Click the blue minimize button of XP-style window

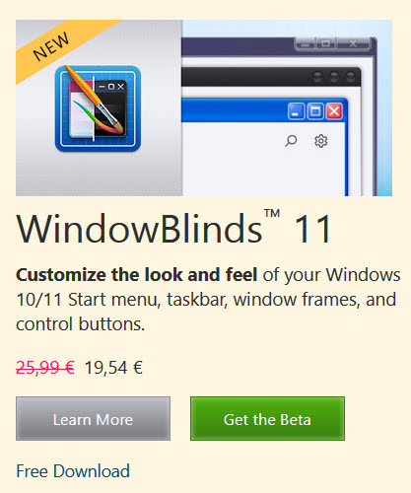[296, 111]
